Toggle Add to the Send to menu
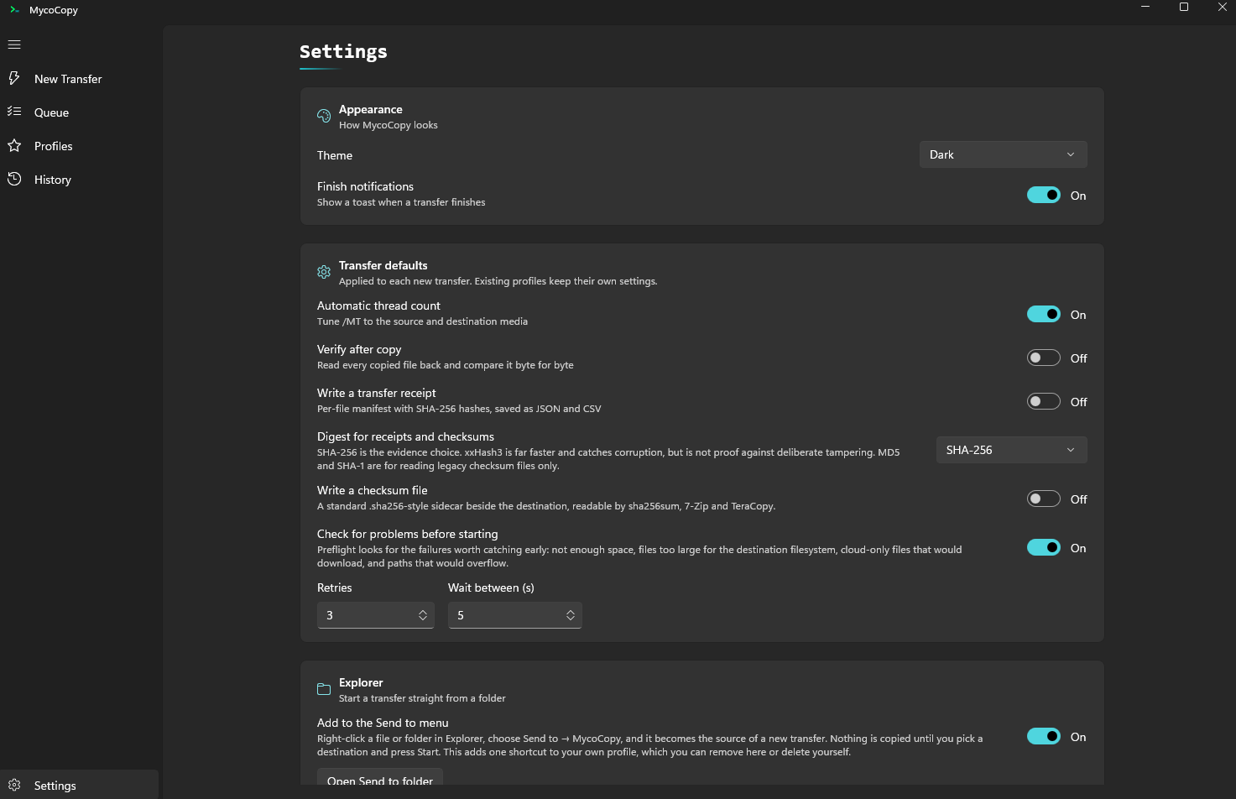Image resolution: width=1236 pixels, height=799 pixels. [x=1044, y=736]
